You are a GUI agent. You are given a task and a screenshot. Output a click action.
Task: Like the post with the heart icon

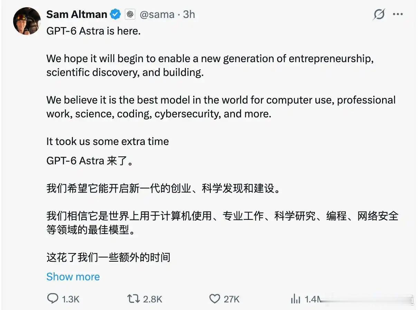215,299
